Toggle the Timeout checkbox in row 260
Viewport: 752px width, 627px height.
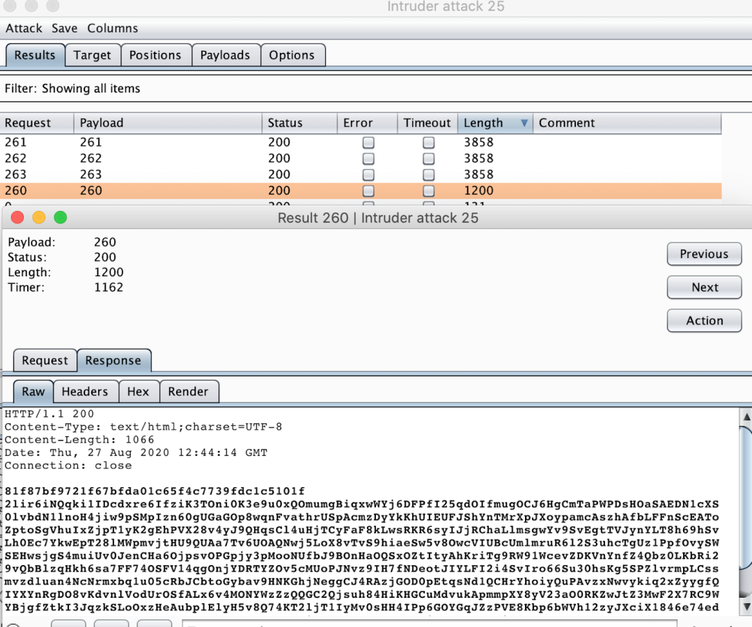click(429, 191)
